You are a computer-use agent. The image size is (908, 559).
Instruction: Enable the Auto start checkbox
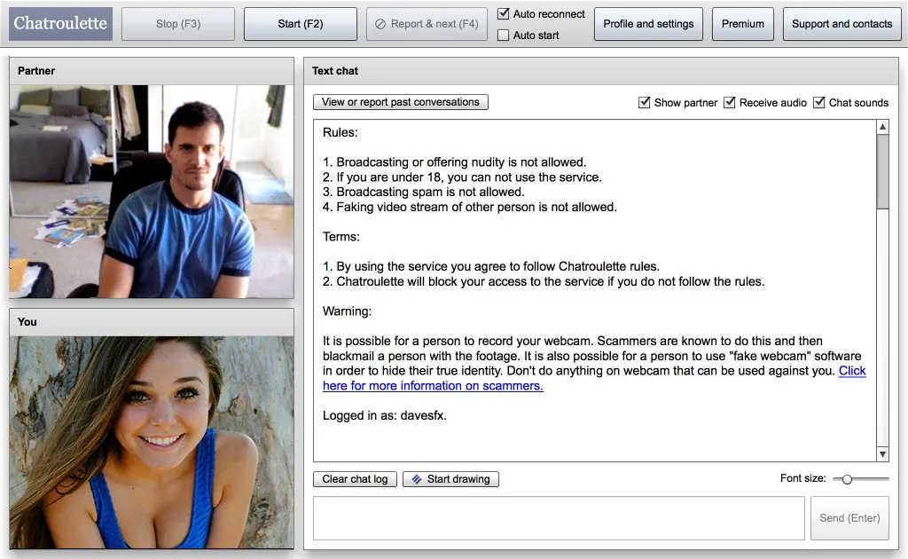click(504, 35)
